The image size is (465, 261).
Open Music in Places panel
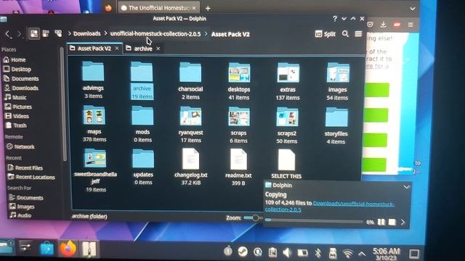click(x=15, y=97)
